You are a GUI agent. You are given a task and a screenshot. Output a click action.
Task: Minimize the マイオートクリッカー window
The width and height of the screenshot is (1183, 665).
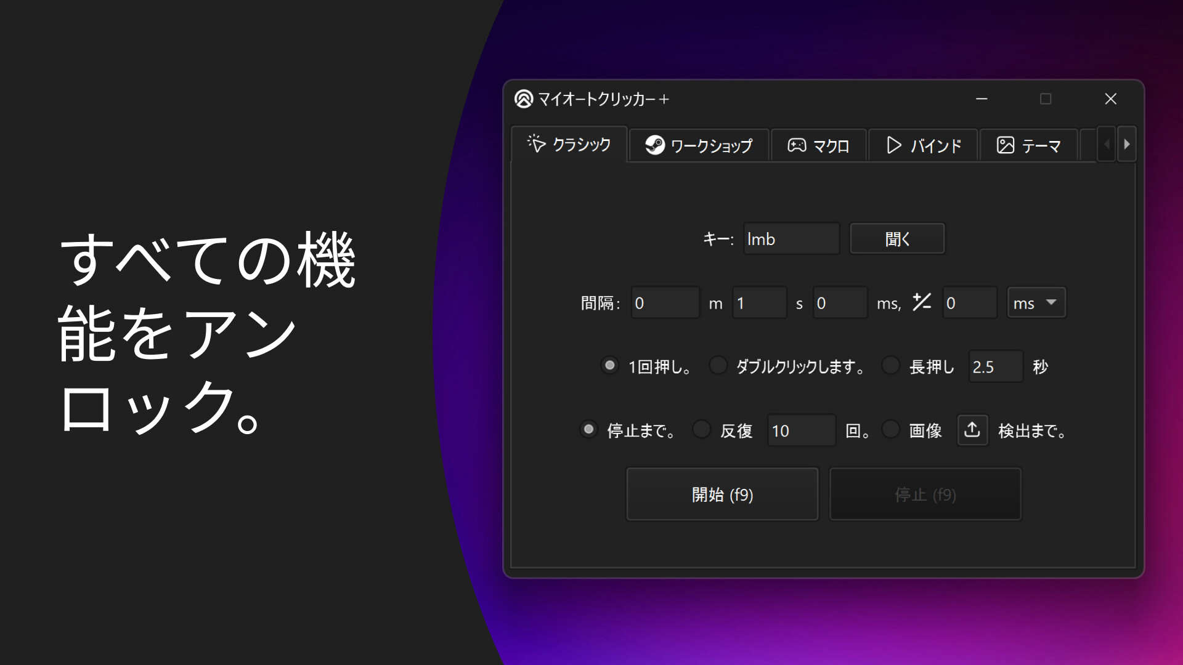[x=982, y=99]
